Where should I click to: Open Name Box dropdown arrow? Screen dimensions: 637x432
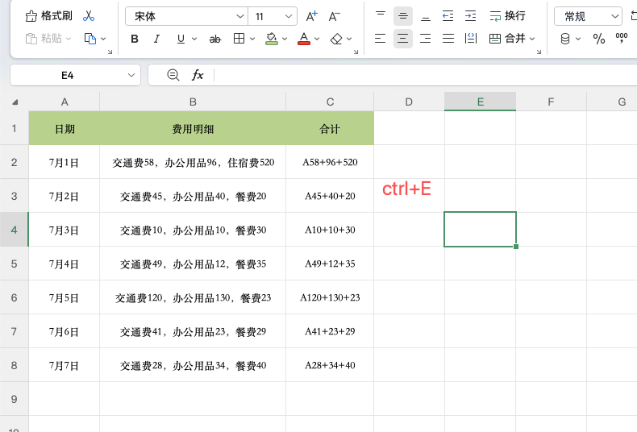pos(131,75)
